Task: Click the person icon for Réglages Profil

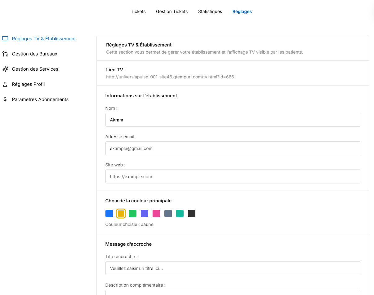Action: tap(5, 84)
